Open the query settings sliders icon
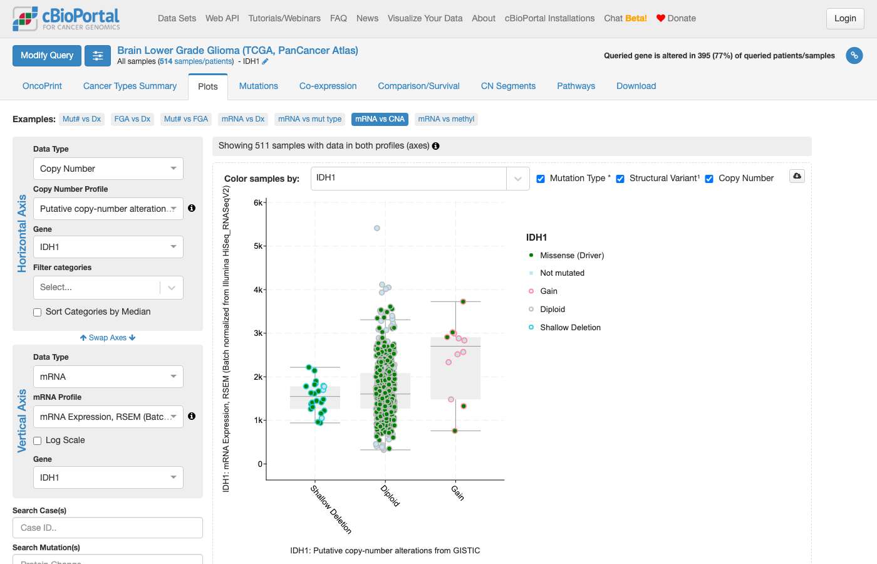This screenshot has width=877, height=564. click(x=98, y=56)
